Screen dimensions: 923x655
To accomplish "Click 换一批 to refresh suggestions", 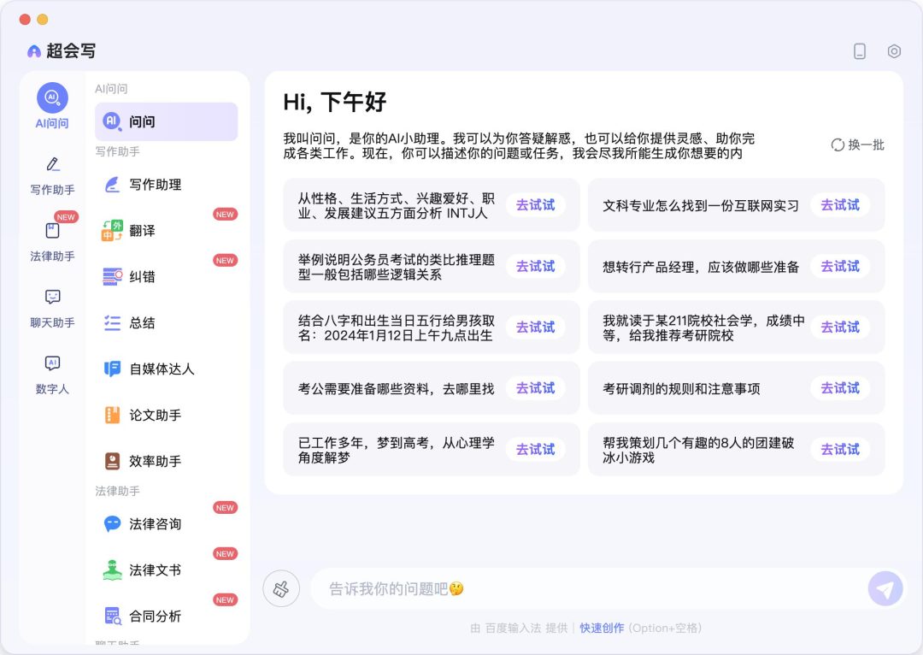I will point(855,145).
